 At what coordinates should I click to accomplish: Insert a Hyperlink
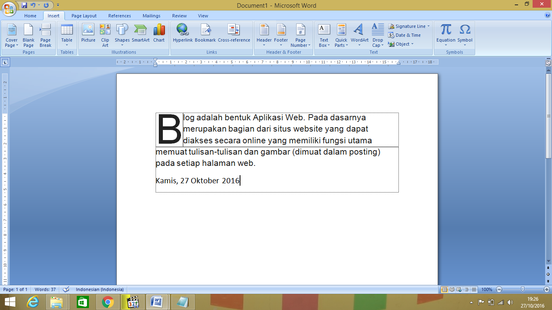(183, 33)
